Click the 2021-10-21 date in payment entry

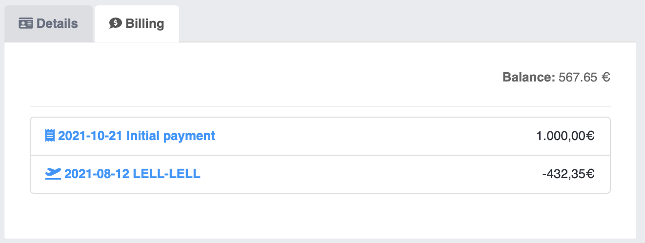click(90, 136)
